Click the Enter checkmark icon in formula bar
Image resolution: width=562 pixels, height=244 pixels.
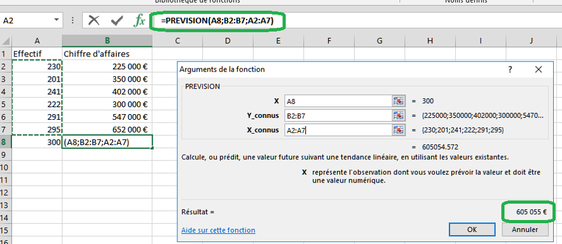pyautogui.click(x=117, y=21)
